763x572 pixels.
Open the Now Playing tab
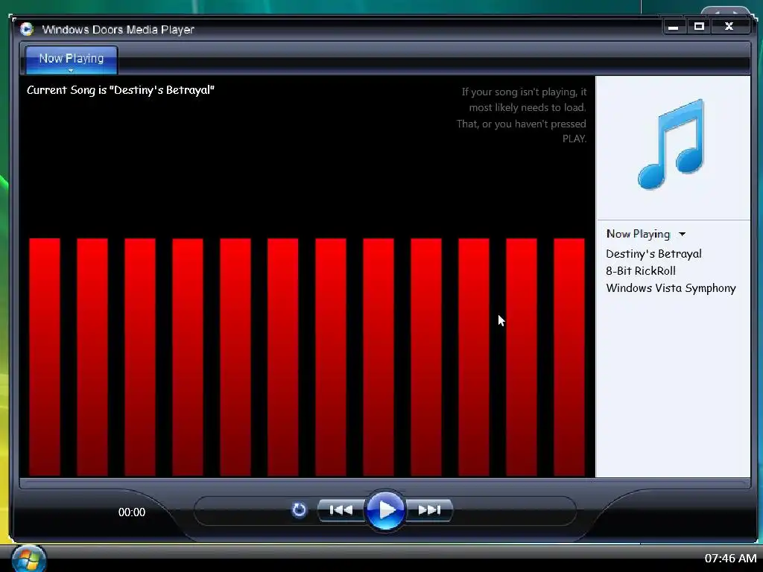coord(71,60)
